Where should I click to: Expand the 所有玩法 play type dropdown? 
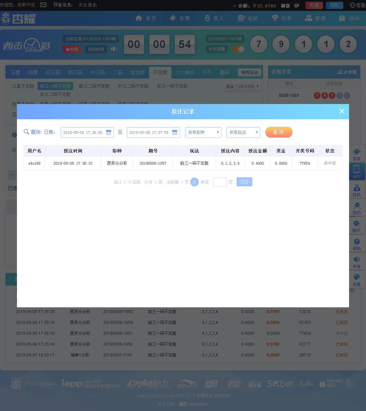tap(243, 132)
